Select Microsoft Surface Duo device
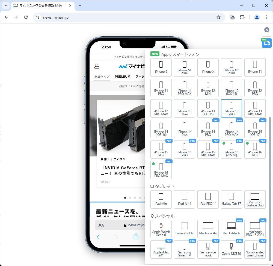The width and height of the screenshot is (273, 266). pos(255,199)
